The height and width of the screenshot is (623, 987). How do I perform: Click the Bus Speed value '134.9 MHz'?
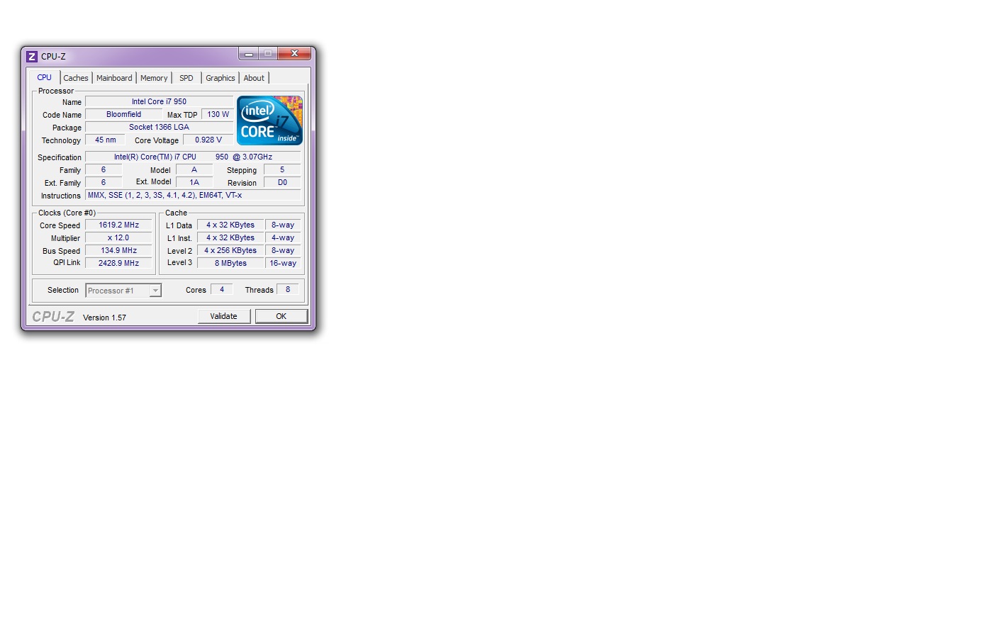point(118,251)
